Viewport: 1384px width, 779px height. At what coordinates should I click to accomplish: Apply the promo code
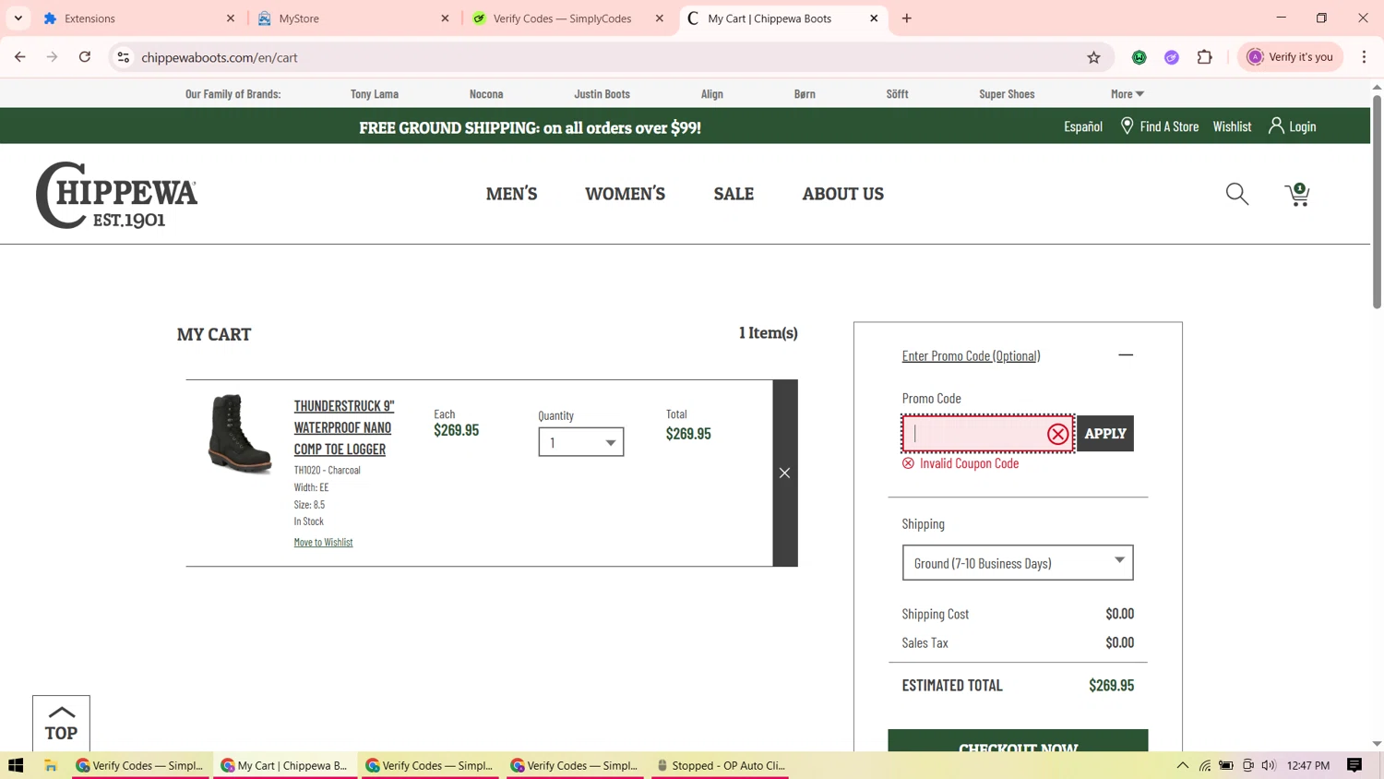[x=1105, y=434]
